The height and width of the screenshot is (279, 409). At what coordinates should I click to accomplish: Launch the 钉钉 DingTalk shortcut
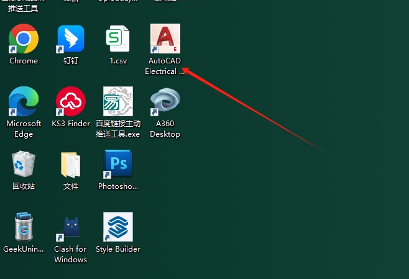71,39
